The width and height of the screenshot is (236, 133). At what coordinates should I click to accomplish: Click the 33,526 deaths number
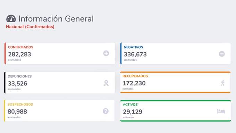coord(17,84)
